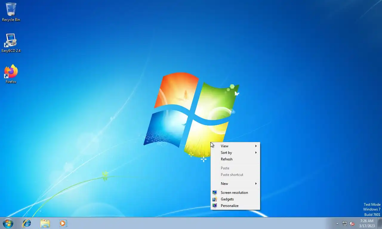
Task: Choose Personalize from the context menu
Action: pos(235,206)
